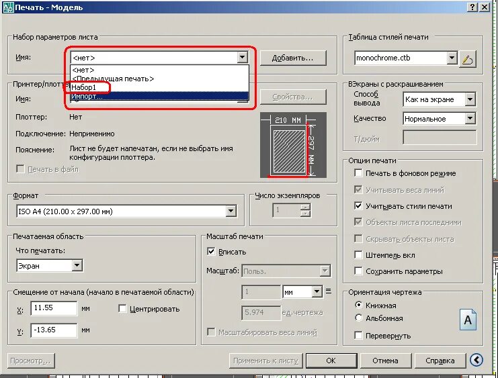The image size is (498, 378).
Task: Choose 'Импорт...' from the dropdown list
Action: click(159, 96)
